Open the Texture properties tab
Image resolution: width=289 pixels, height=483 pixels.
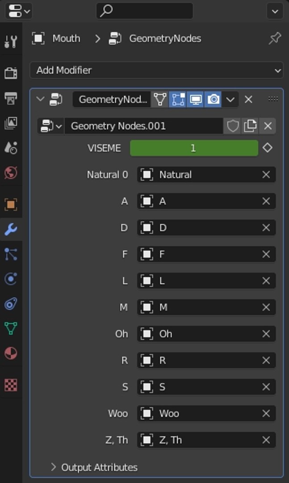(11, 385)
